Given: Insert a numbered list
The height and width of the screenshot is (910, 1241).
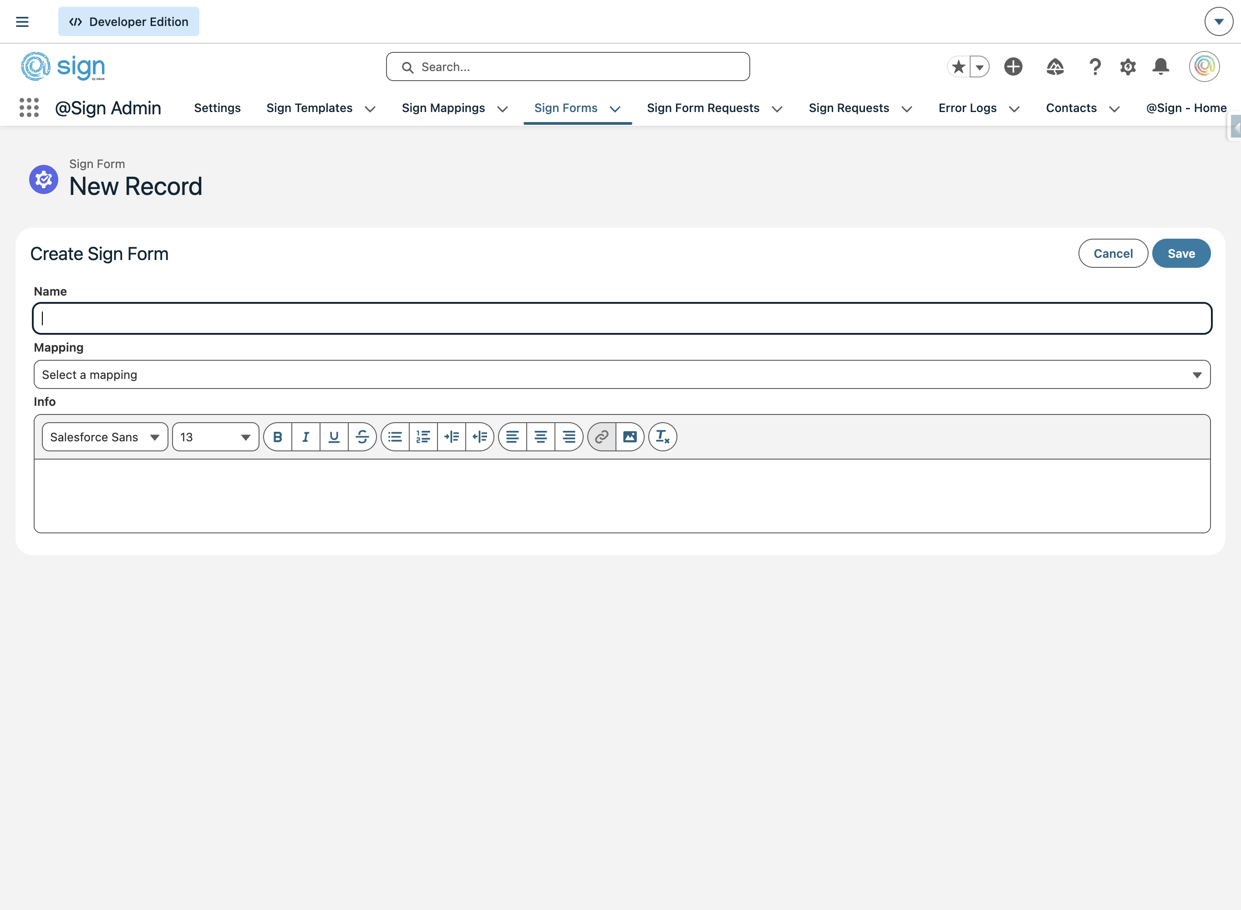Looking at the screenshot, I should 423,437.
